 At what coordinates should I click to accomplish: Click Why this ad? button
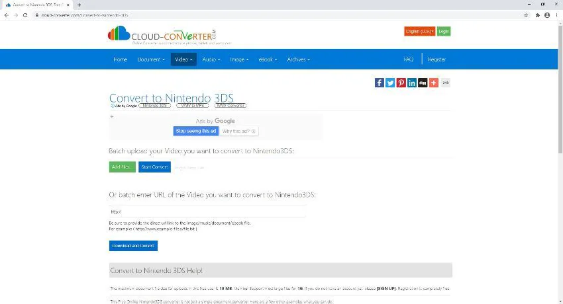point(238,131)
